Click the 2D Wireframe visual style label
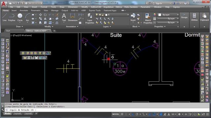 tap(25, 35)
